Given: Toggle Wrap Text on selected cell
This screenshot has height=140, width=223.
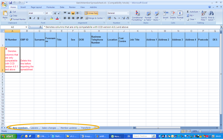Looking at the screenshot, I should coord(91,13).
